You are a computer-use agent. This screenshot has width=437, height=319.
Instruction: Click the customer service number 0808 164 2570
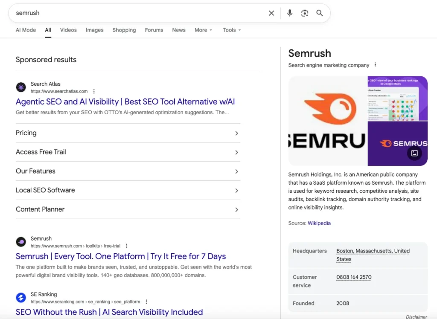[x=354, y=277]
